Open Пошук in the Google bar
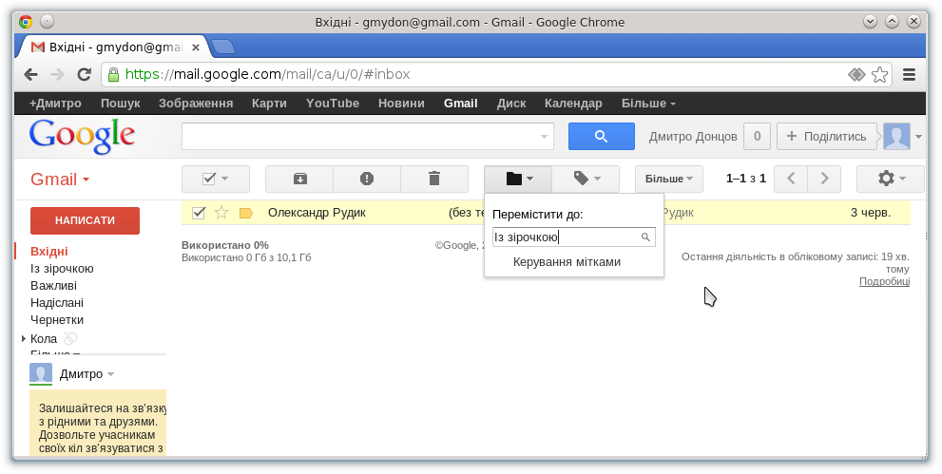The width and height of the screenshot is (942, 474). [120, 104]
